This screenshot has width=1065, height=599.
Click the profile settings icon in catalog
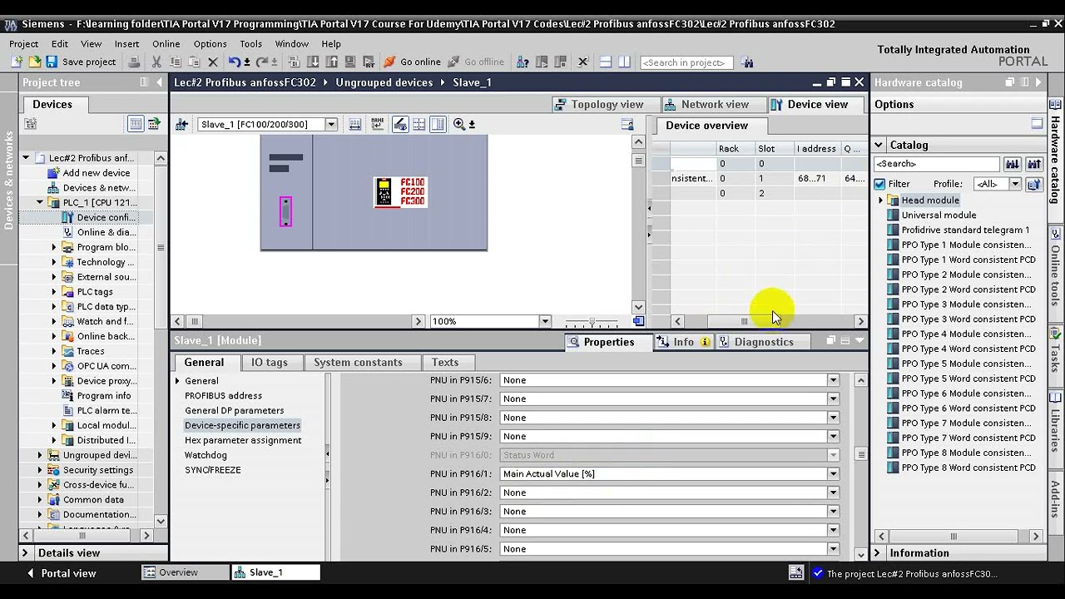(1034, 184)
